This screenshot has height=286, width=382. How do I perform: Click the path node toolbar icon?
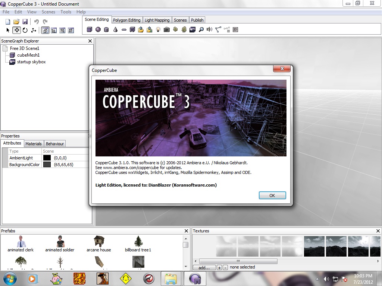coord(218,30)
